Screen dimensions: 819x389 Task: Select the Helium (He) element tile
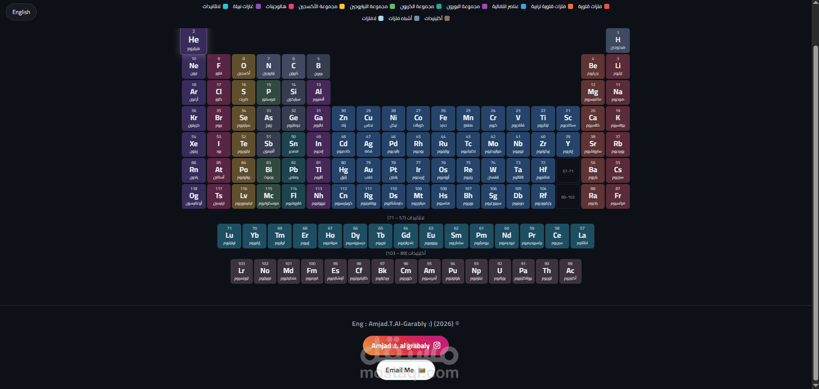coord(193,41)
